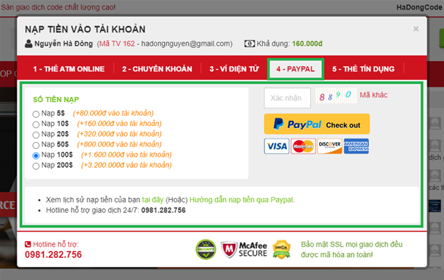This screenshot has height=280, width=444.
Task: Select the Nạp 10$ radio option
Action: (x=35, y=125)
